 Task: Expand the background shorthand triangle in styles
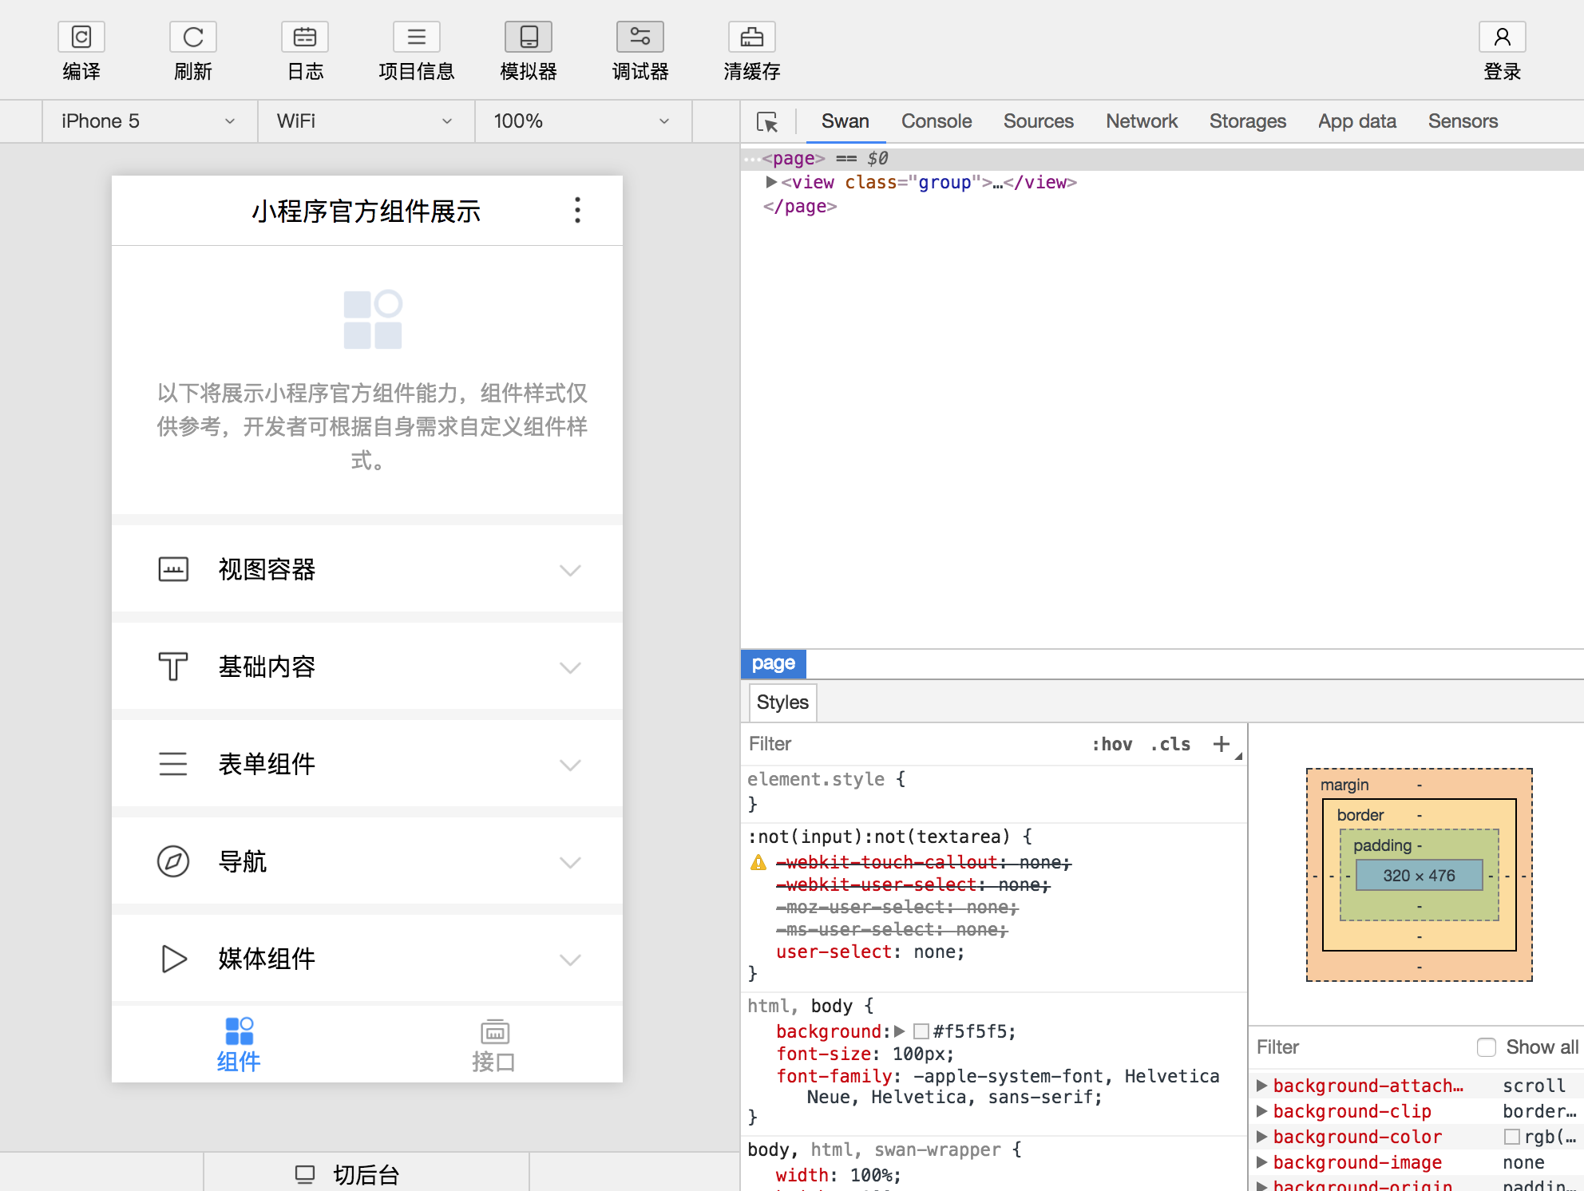[900, 1031]
